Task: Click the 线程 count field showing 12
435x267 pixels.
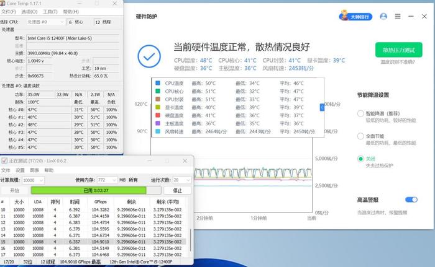Action: 98,22
